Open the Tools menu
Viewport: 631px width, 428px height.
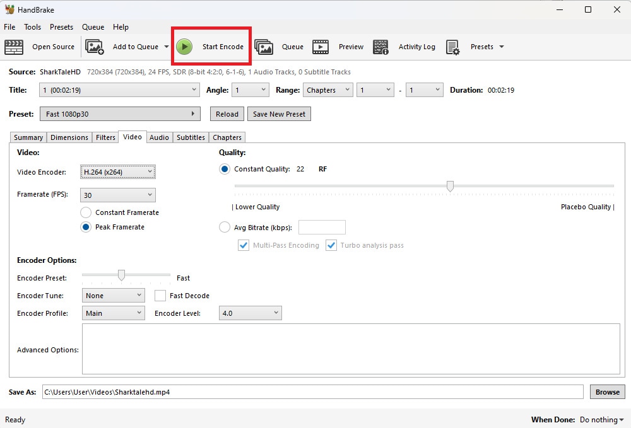pos(33,27)
